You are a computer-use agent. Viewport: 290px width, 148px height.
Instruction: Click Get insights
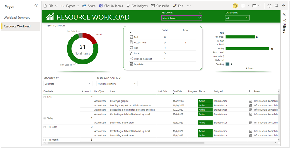pos(137,6)
